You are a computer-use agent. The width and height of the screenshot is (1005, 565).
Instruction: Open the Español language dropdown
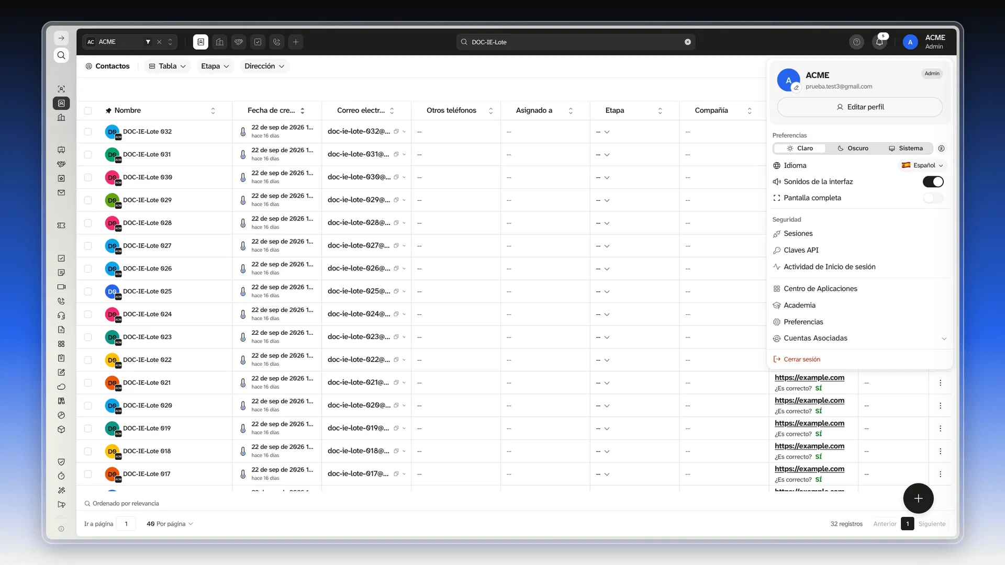click(922, 165)
